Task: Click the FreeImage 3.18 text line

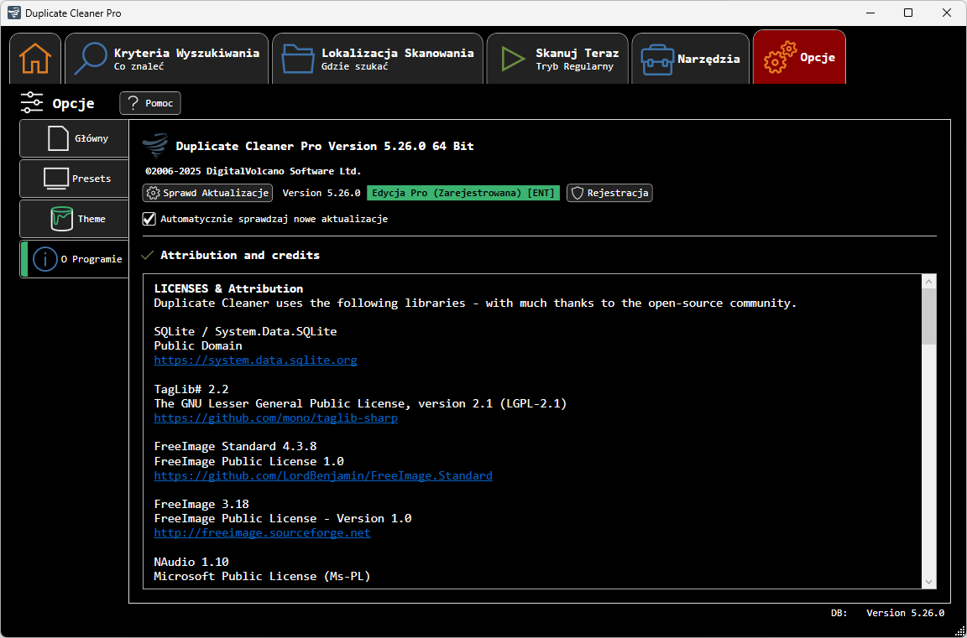Action: point(201,504)
